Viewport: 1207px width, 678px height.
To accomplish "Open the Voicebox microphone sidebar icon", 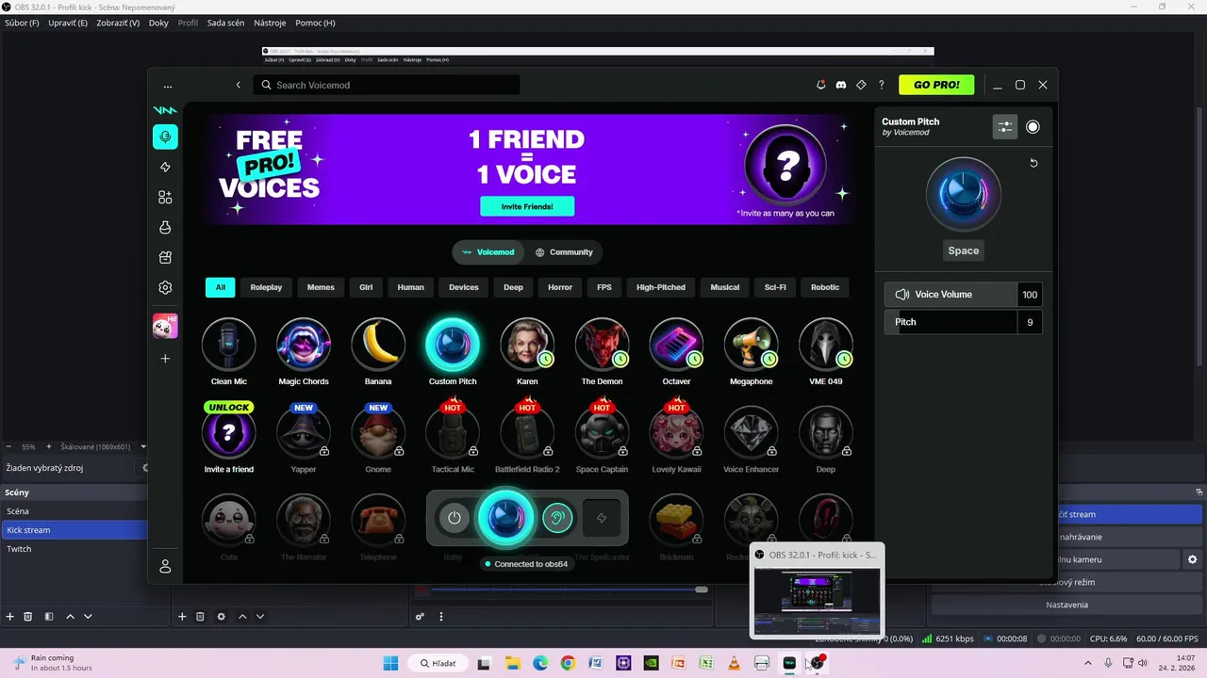I will click(165, 137).
